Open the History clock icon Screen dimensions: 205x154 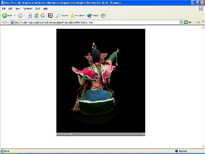click(x=103, y=16)
